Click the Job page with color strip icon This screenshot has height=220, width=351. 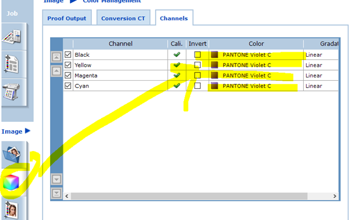pyautogui.click(x=12, y=65)
